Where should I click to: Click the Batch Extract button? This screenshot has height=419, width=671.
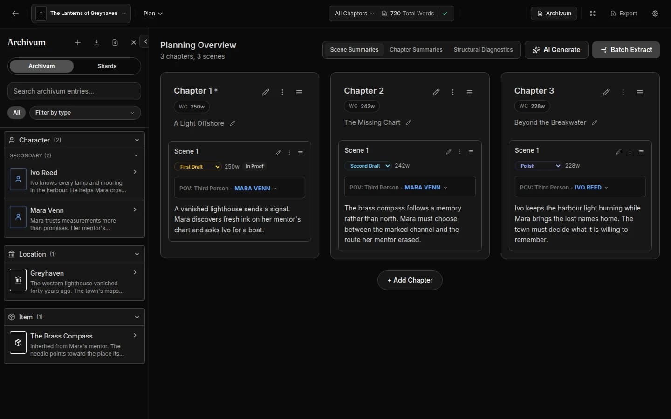[626, 50]
